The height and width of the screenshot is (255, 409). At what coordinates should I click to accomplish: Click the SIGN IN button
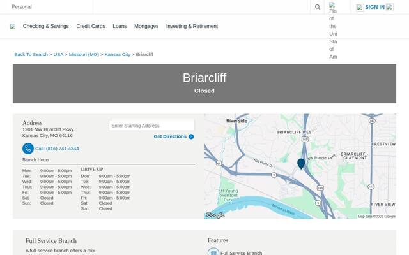pyautogui.click(x=374, y=7)
